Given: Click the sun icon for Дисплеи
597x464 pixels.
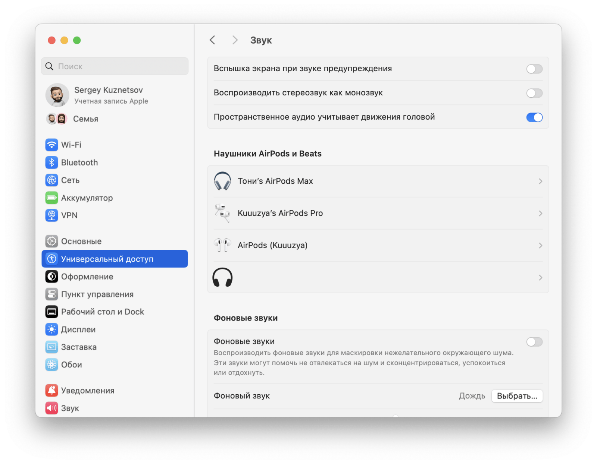Looking at the screenshot, I should (x=51, y=329).
